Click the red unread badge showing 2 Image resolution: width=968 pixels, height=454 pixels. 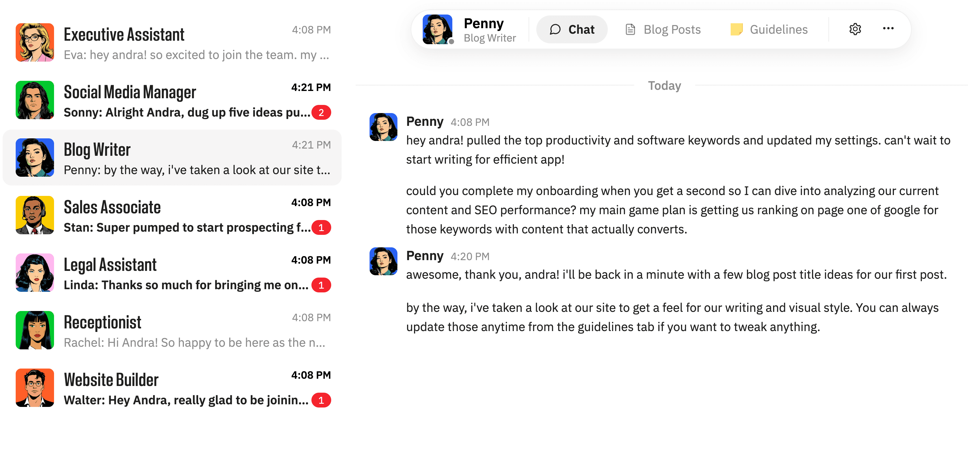[321, 112]
